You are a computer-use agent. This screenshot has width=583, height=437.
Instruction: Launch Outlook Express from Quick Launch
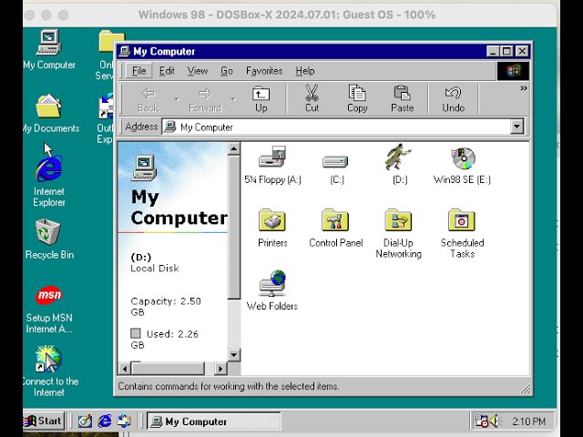point(124,421)
